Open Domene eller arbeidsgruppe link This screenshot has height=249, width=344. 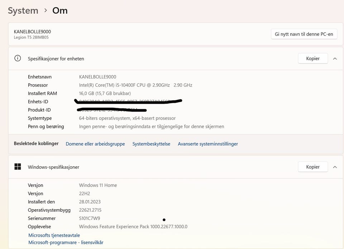point(95,144)
